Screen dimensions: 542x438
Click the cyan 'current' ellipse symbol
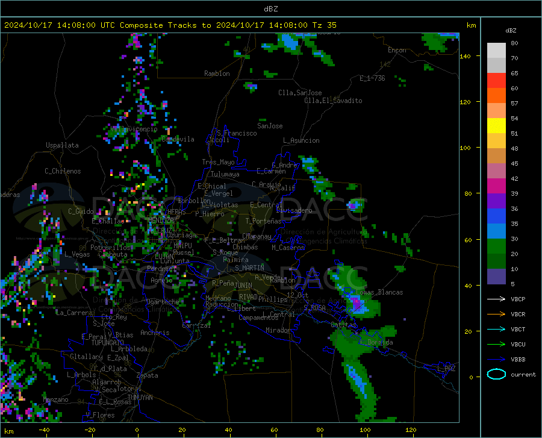(496, 374)
